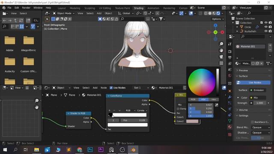The image size is (274, 154).
Task: Open the Material properties tab icon
Action: pyautogui.click(x=230, y=127)
